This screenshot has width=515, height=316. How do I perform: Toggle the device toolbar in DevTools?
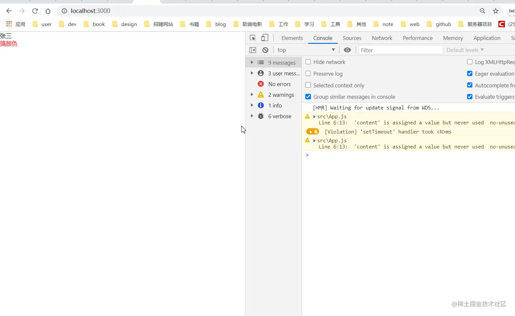pos(265,38)
